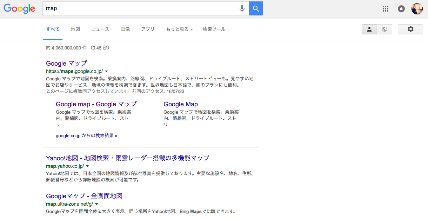
Task: Open the Yahoo!地図 result title
Action: tap(128, 158)
